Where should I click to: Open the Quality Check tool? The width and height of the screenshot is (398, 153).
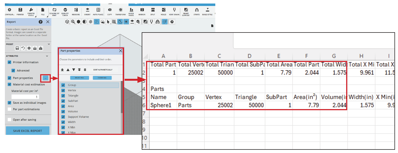pyautogui.click(x=65, y=11)
